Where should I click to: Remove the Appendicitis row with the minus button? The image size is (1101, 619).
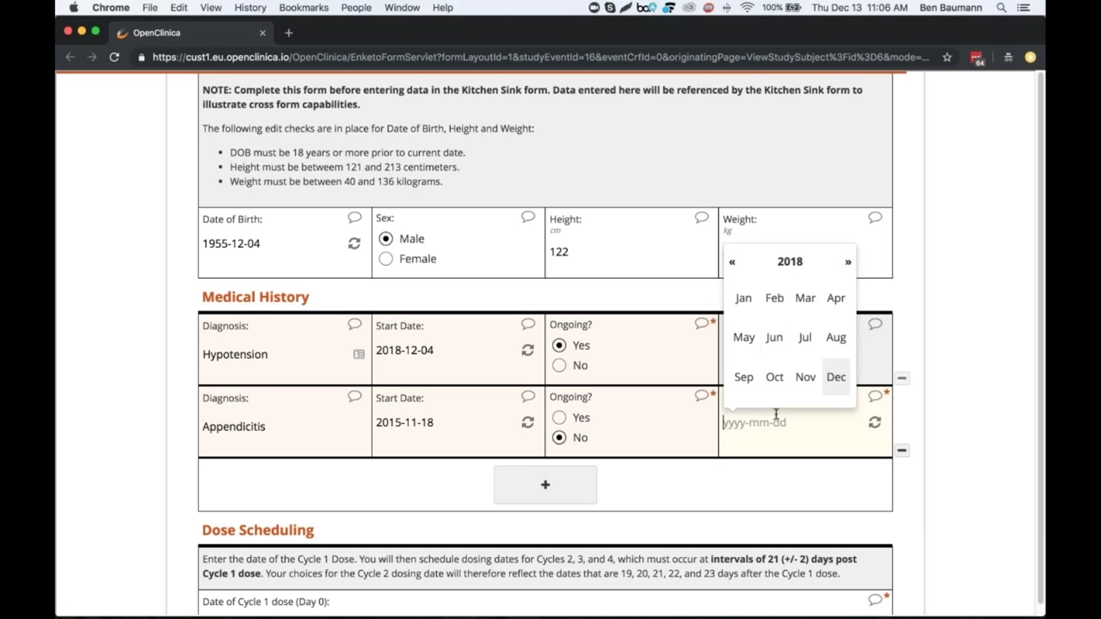[901, 450]
